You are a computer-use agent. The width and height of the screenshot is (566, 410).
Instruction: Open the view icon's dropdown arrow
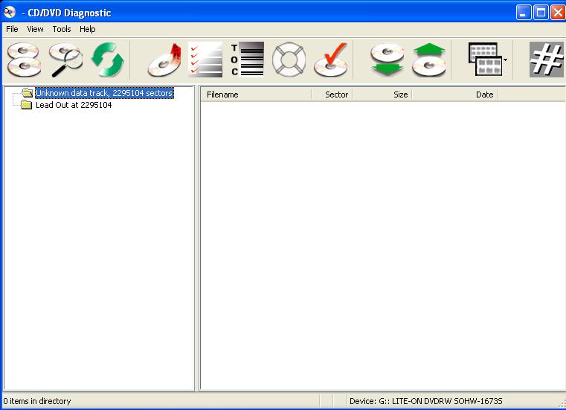pos(505,60)
